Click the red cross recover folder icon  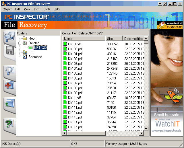point(9,85)
